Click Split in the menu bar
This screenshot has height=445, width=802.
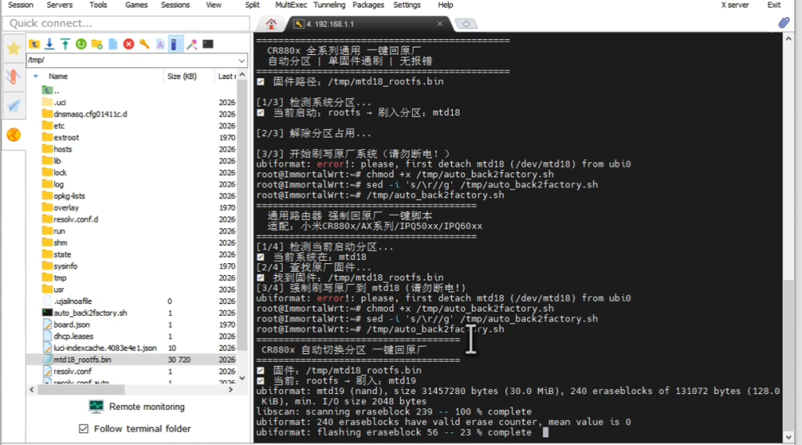click(252, 5)
